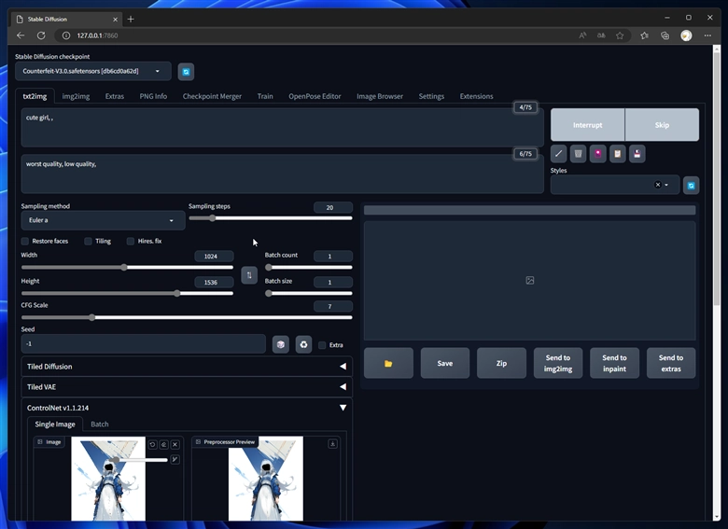Toggle the Tiling checkbox

[x=89, y=241]
